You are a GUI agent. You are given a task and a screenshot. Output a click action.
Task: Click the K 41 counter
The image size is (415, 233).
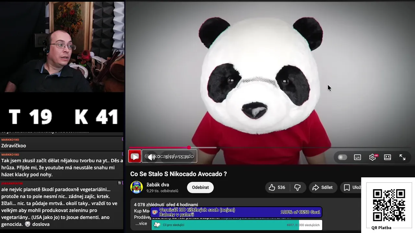pyautogui.click(x=96, y=117)
